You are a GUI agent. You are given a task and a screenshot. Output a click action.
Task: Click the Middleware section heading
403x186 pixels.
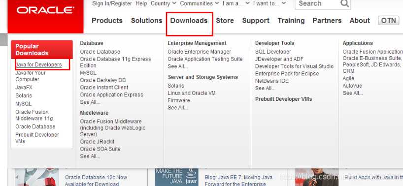pos(94,113)
